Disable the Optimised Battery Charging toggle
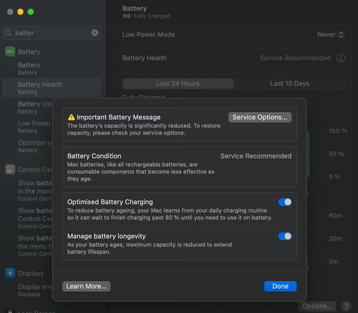 click(285, 202)
